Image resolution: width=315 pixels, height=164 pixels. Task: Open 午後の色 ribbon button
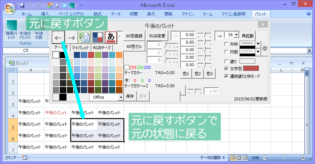(39, 30)
